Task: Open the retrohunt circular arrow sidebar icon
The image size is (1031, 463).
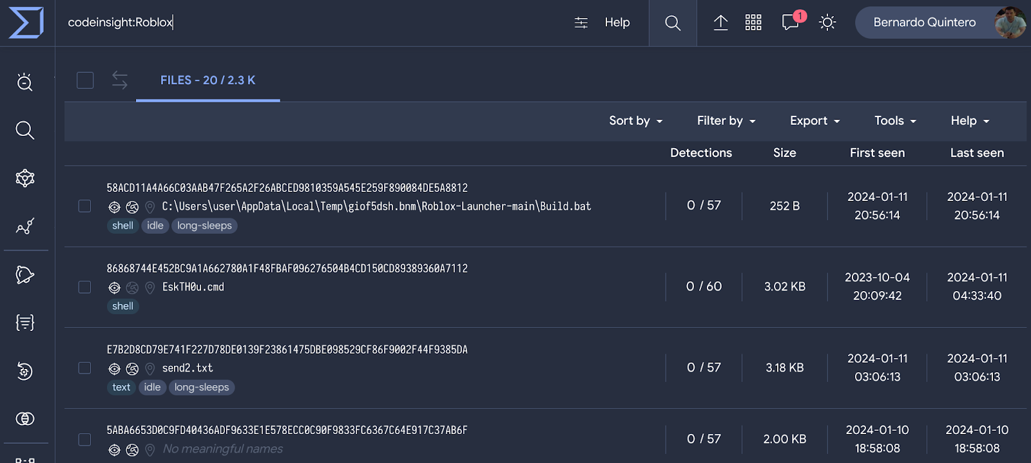Action: coord(24,371)
